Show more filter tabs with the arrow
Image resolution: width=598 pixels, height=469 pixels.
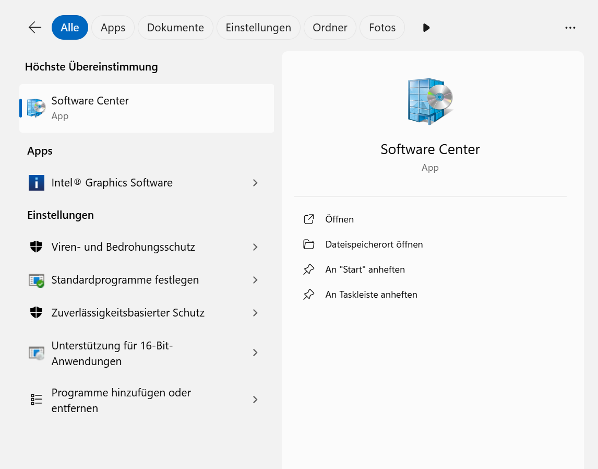click(x=426, y=28)
